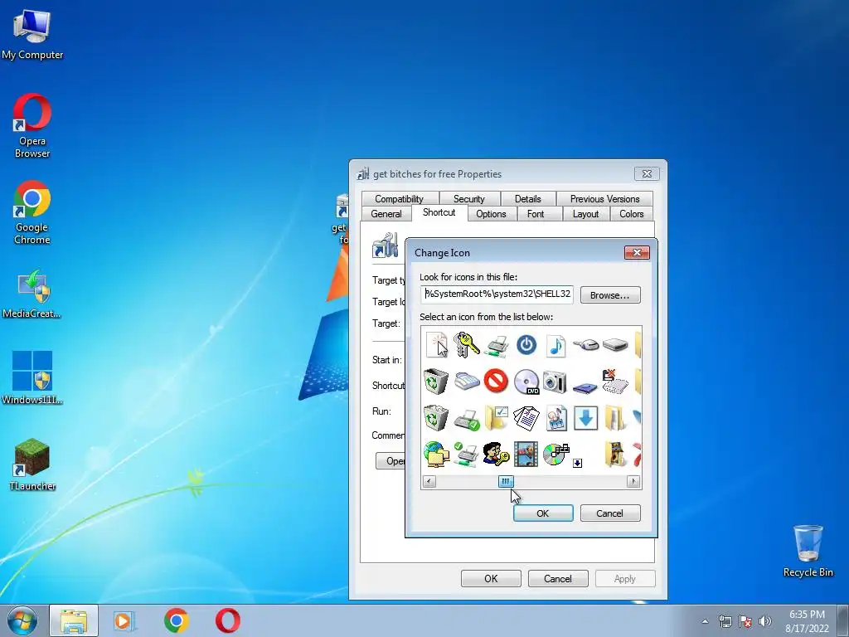Click Browse… to find an icon file

(610, 295)
